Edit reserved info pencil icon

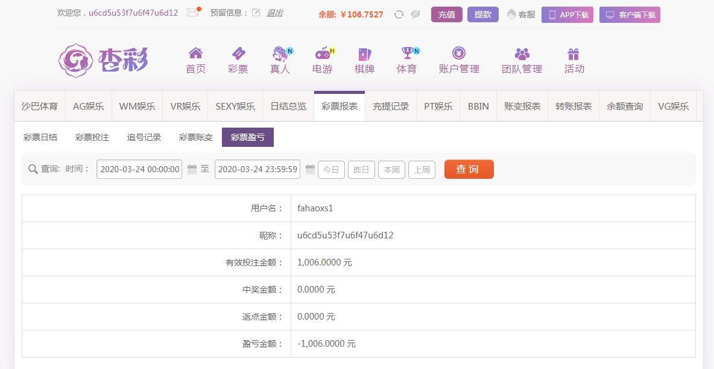click(256, 13)
